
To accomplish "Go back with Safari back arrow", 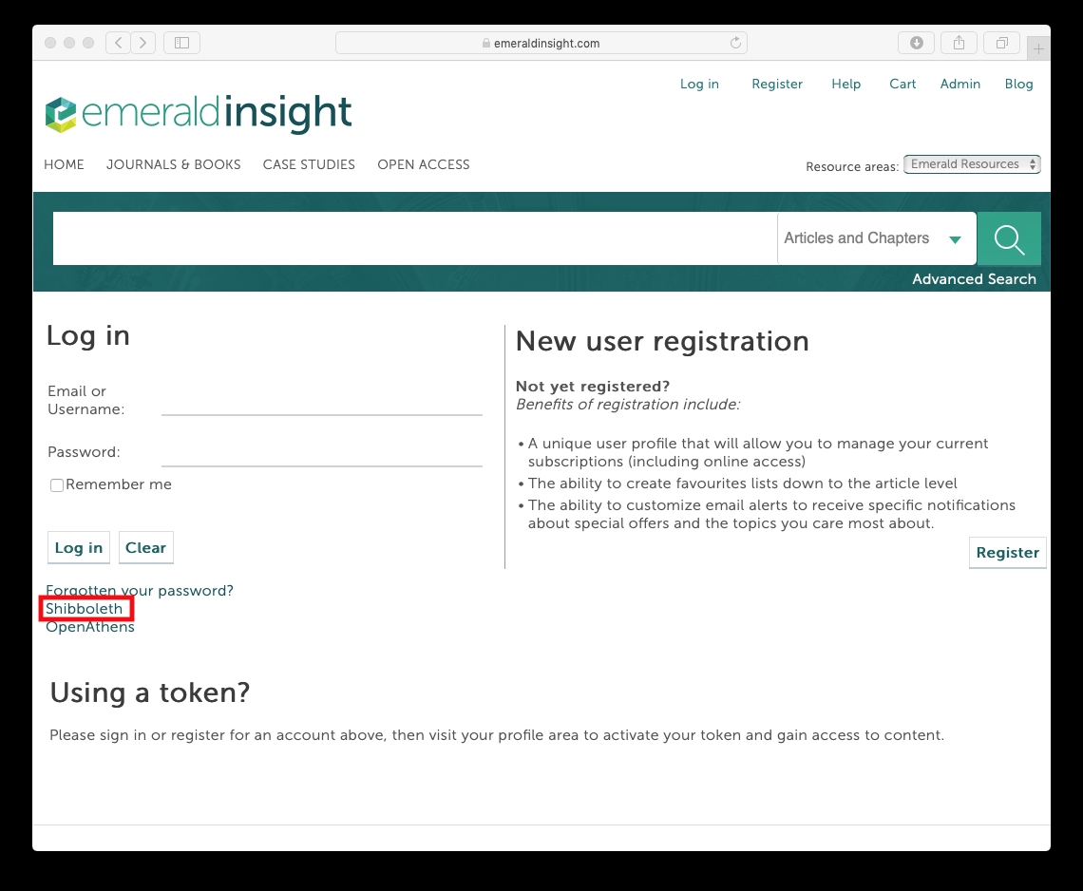I will (x=119, y=43).
